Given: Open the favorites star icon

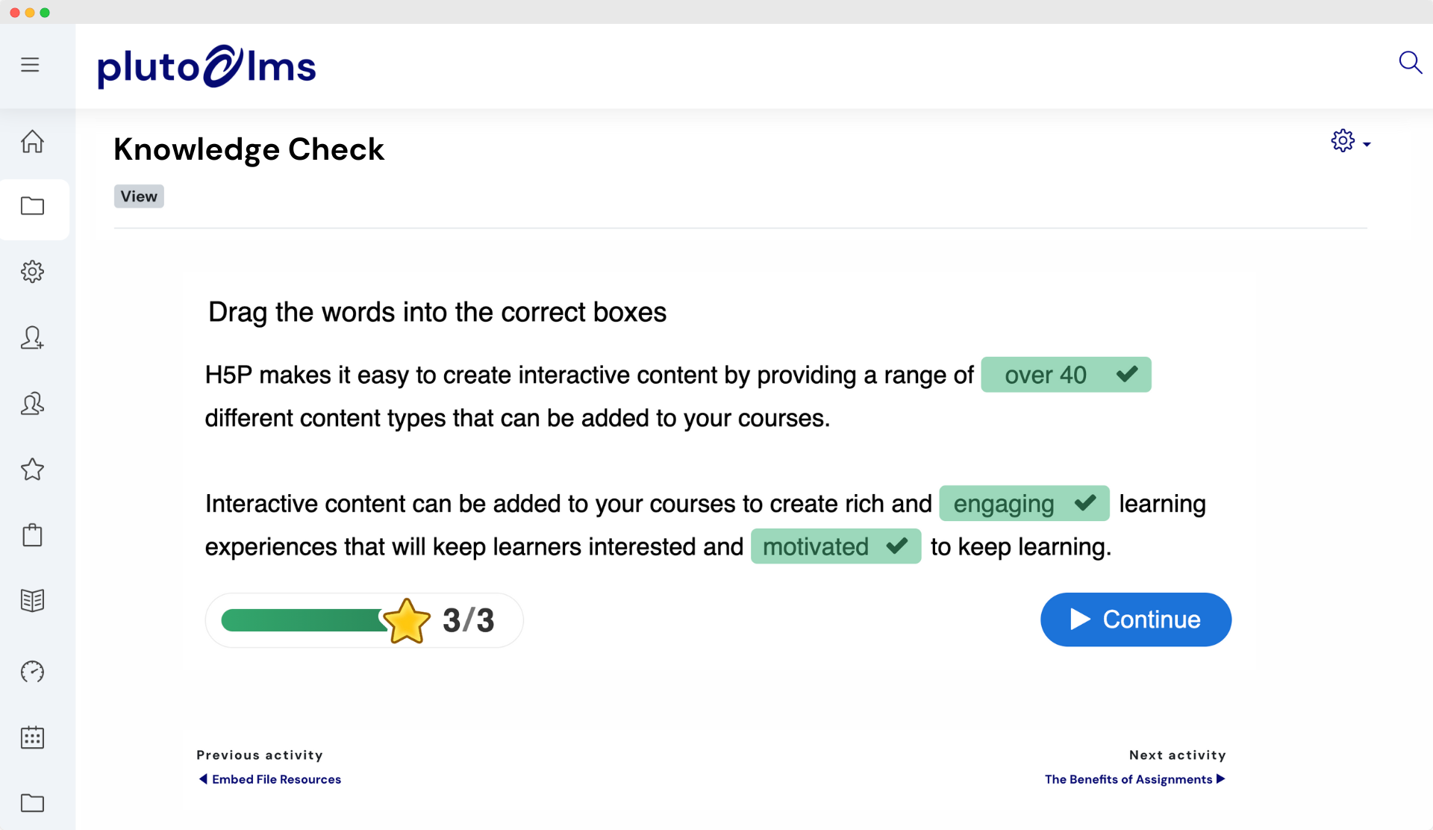Looking at the screenshot, I should coord(34,469).
